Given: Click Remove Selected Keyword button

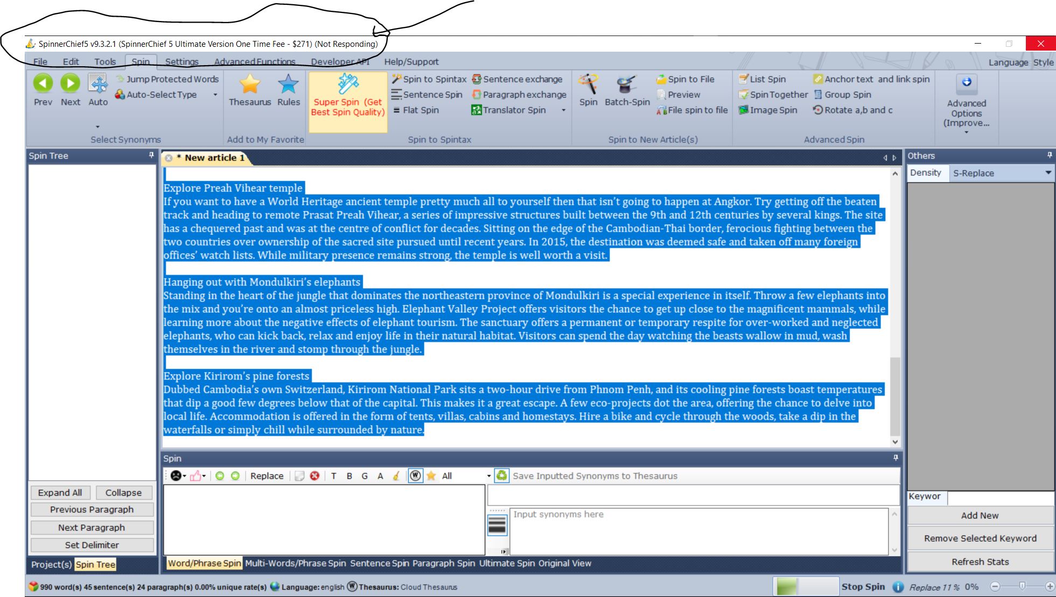Looking at the screenshot, I should 980,538.
